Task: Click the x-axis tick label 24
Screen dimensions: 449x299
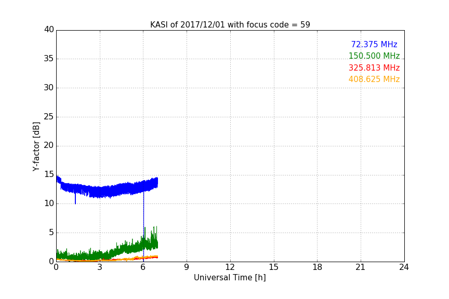Action: [404, 267]
